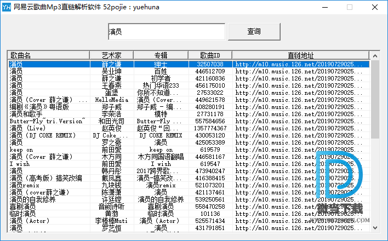Image resolution: width=388 pixels, height=241 pixels.
Task: Click song ID 32507038
Action: click(210, 64)
